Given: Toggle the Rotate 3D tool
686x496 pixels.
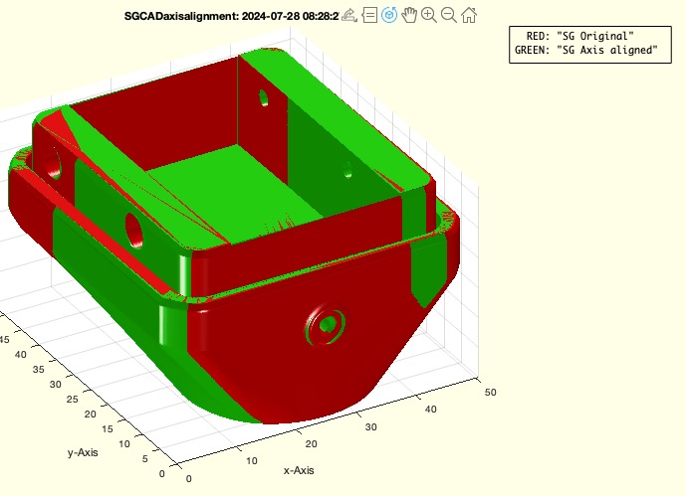Looking at the screenshot, I should tap(389, 15).
